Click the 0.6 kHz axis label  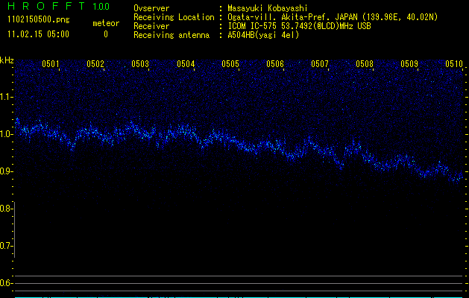(x=7, y=283)
